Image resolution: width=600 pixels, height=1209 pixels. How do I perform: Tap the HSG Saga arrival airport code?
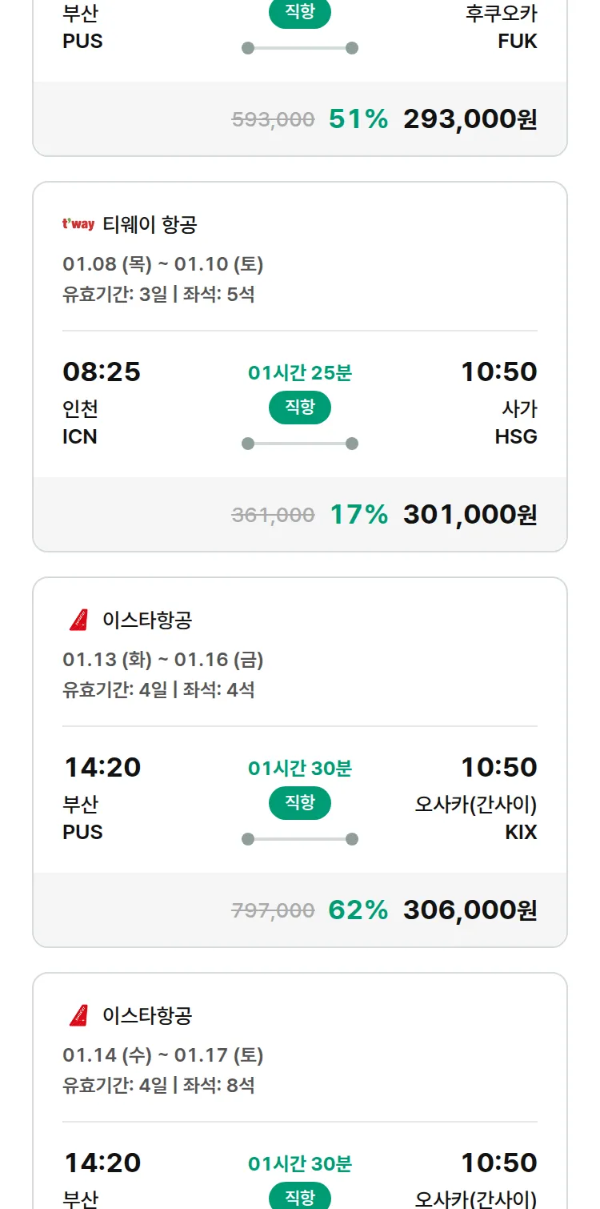coord(516,436)
